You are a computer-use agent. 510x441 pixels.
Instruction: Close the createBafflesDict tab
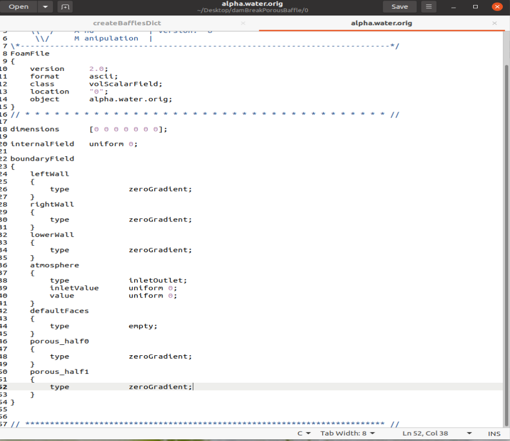pyautogui.click(x=243, y=23)
